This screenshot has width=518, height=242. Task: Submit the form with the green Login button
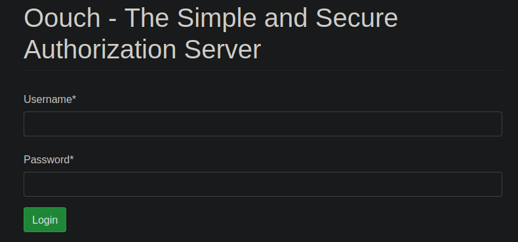click(x=45, y=220)
